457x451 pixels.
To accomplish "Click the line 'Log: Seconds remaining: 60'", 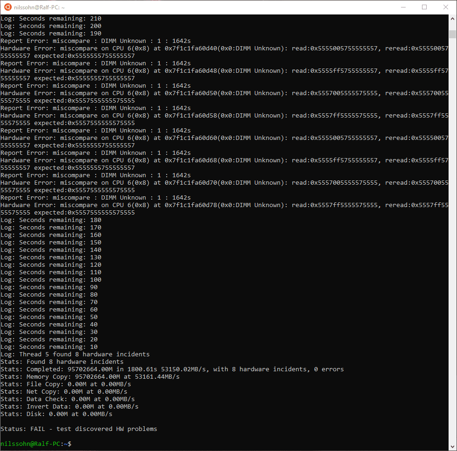I will (x=49, y=310).
